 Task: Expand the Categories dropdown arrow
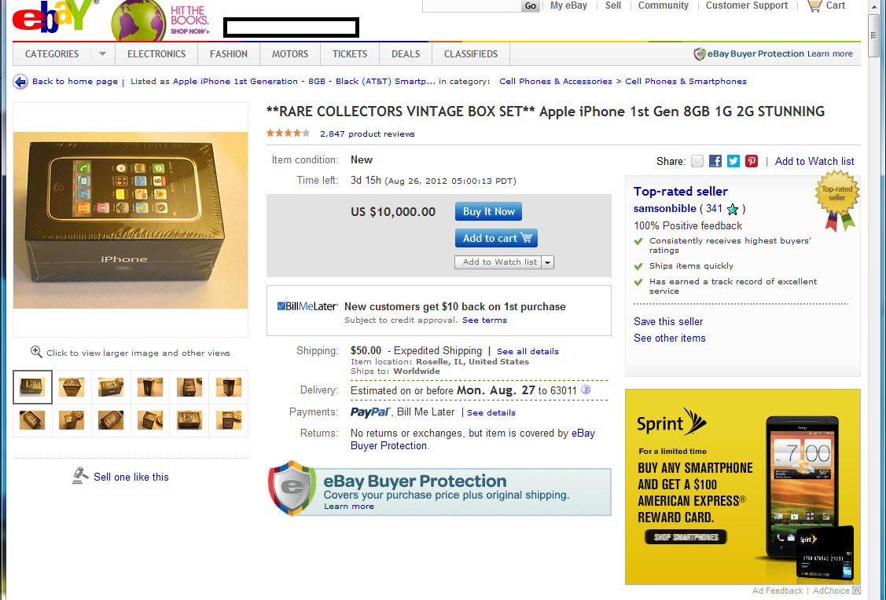[102, 54]
